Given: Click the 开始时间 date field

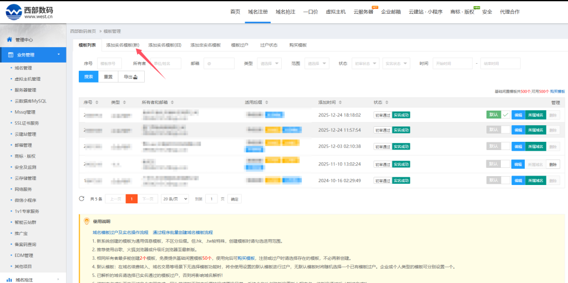Looking at the screenshot, I should pyautogui.click(x=453, y=63).
